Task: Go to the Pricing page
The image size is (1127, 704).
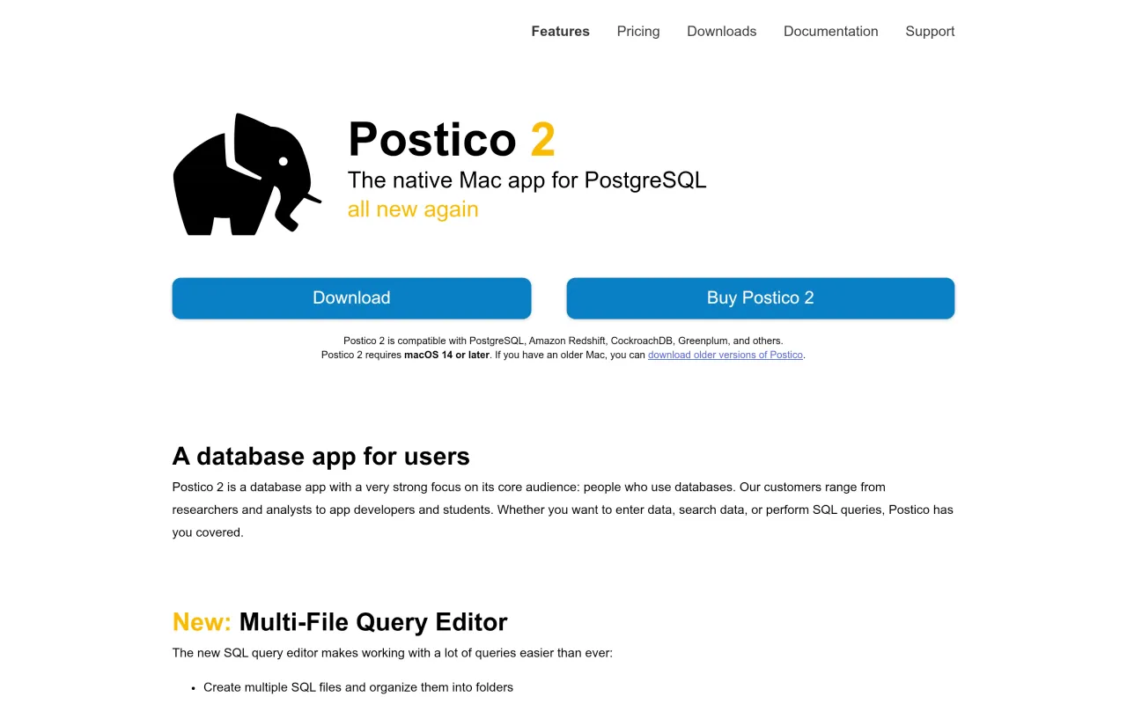Action: pyautogui.click(x=638, y=31)
